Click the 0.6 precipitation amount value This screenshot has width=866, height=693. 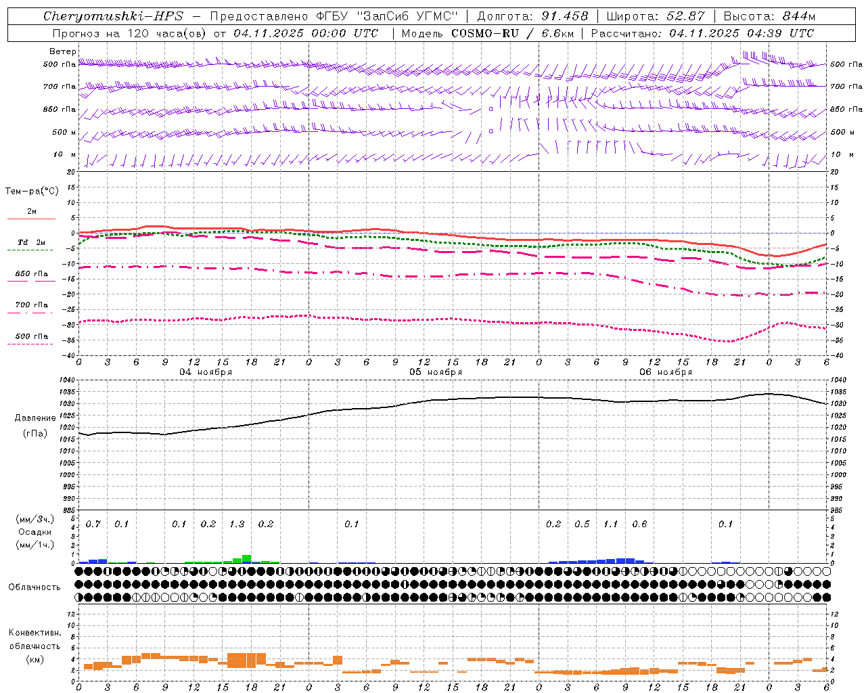(639, 524)
